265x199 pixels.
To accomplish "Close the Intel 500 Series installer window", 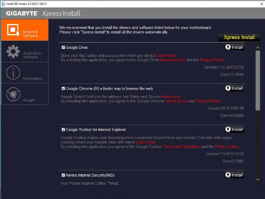I will (x=261, y=4).
